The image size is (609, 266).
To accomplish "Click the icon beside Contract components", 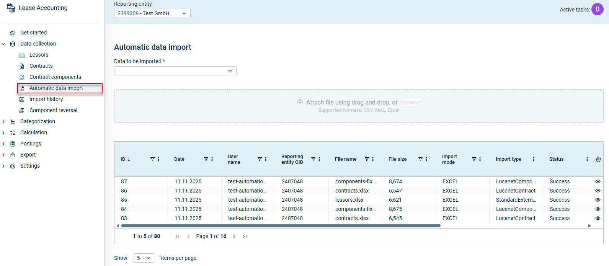I will pyautogui.click(x=22, y=77).
